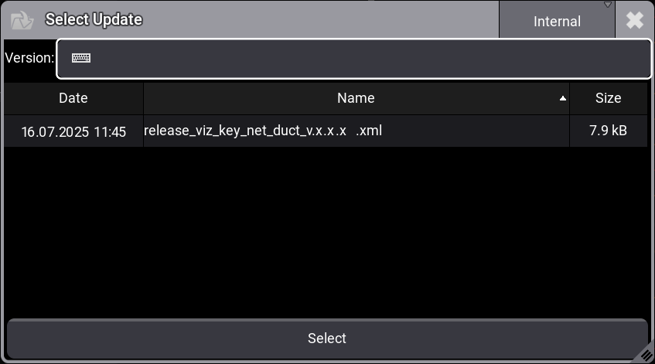Open the Internal drive selector

[x=557, y=22]
